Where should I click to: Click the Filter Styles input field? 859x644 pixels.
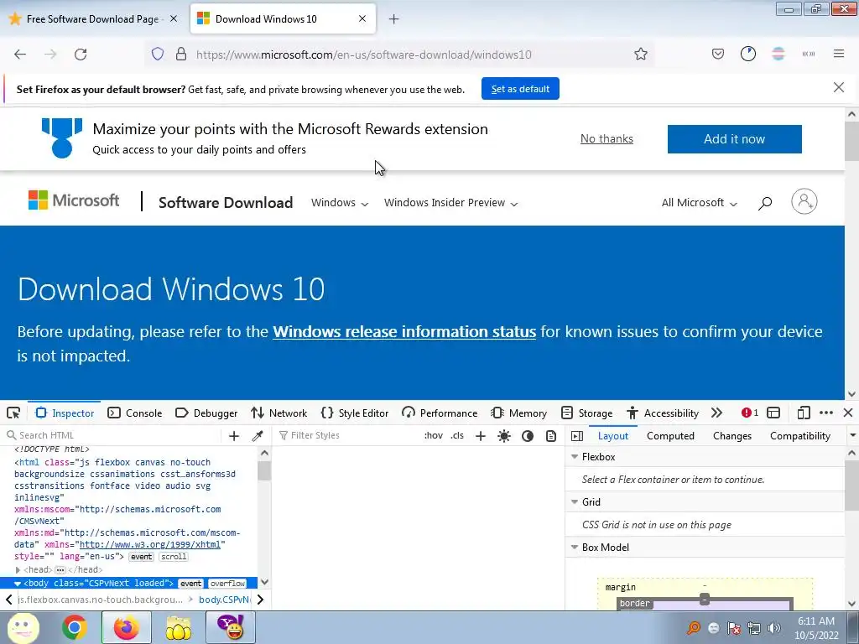point(348,436)
